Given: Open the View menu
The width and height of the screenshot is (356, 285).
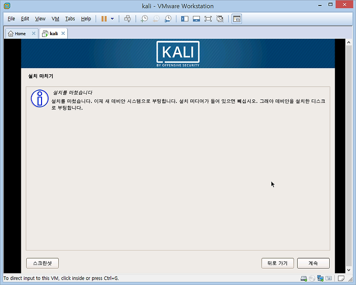Looking at the screenshot, I should click(x=40, y=19).
